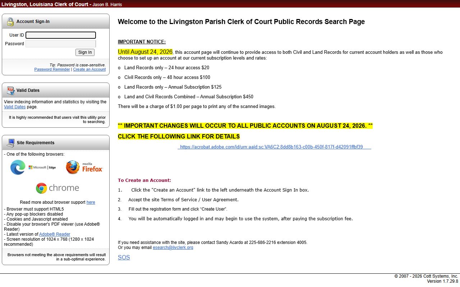Click the Mozilla Firefox browser logo
The image size is (460, 287).
click(84, 168)
